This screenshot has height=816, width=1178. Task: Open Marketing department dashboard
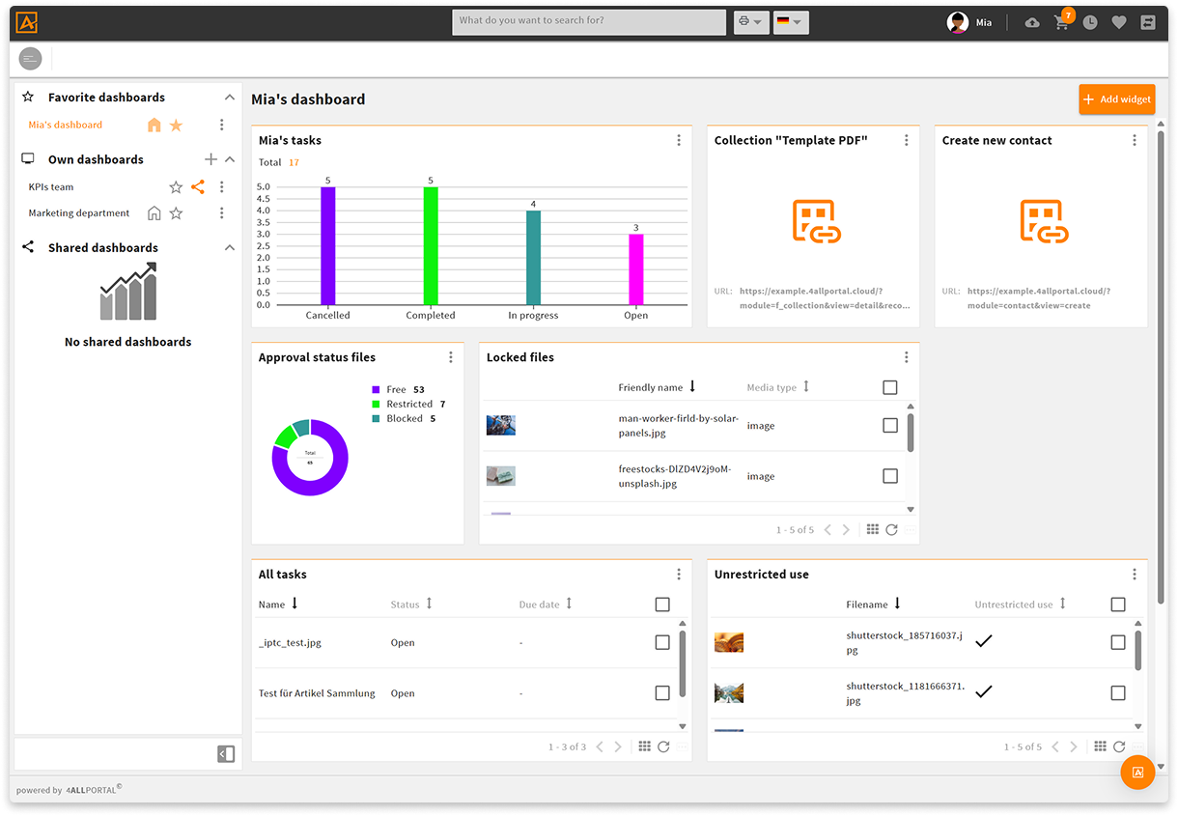[79, 213]
